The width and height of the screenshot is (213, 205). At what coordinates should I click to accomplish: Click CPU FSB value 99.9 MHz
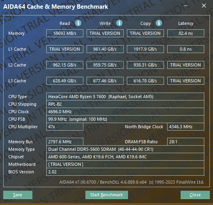125,119
